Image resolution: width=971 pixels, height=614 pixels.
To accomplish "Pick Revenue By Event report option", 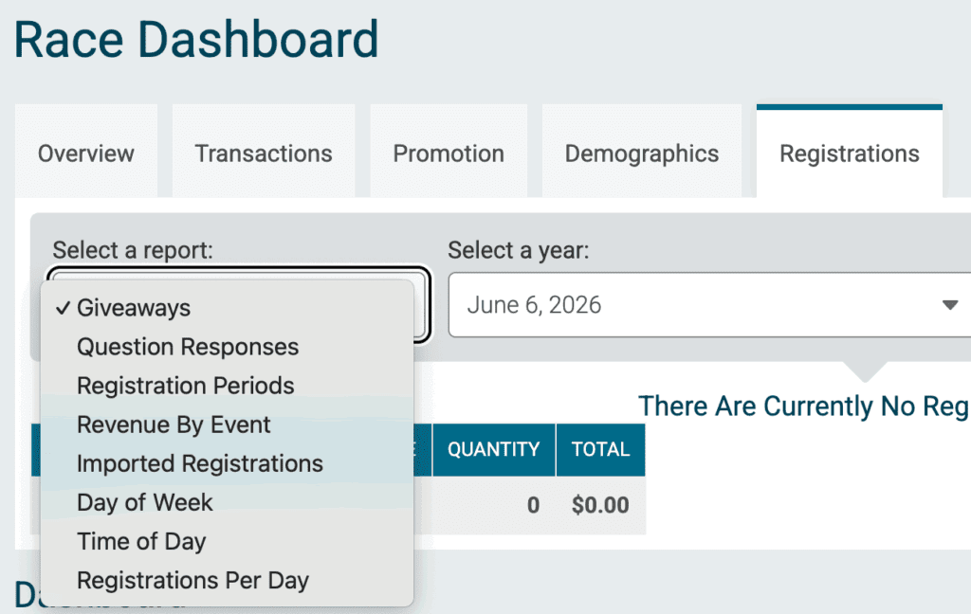I will 174,424.
